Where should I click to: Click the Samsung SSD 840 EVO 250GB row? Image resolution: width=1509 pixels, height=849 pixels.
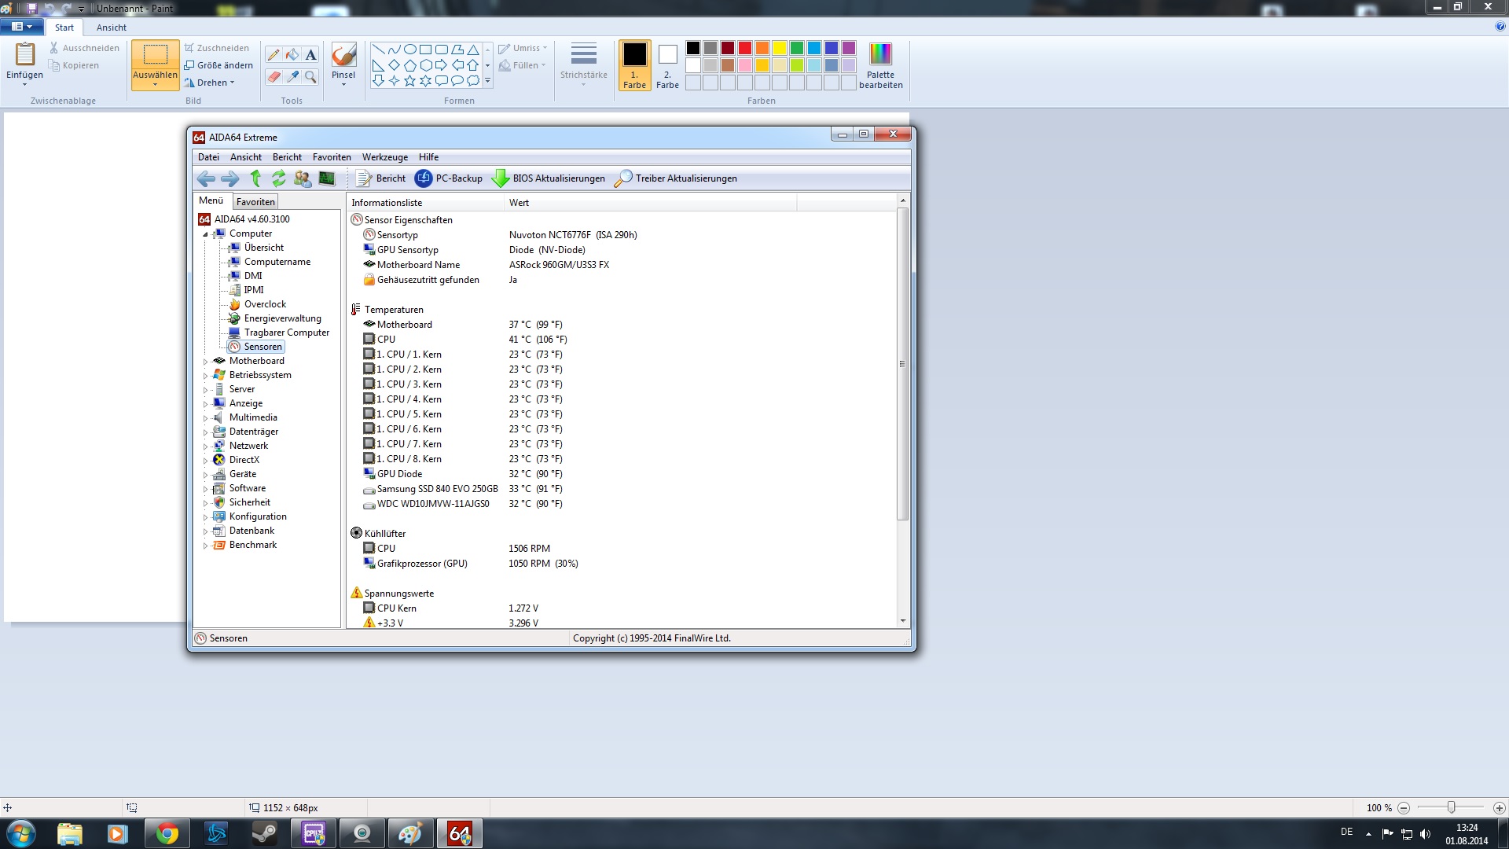tap(621, 489)
